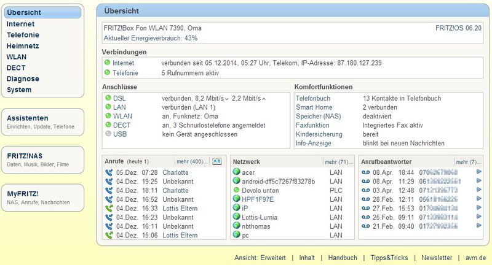The width and height of the screenshot is (492, 265).
Task: Play the voicemail from 25.Feb. 09:11
Action: (479, 217)
